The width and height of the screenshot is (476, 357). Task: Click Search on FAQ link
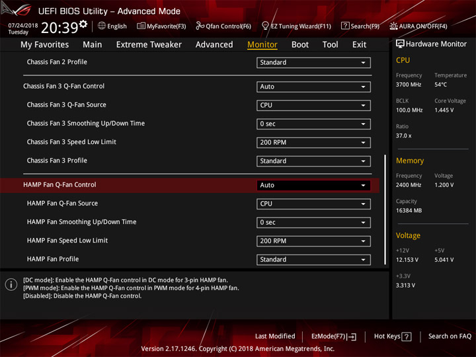click(x=450, y=337)
